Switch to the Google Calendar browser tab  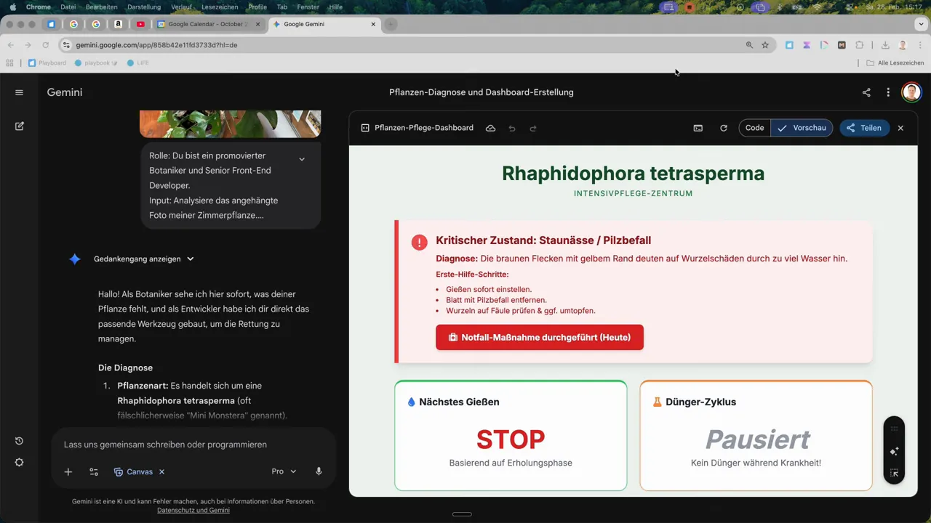click(x=209, y=24)
